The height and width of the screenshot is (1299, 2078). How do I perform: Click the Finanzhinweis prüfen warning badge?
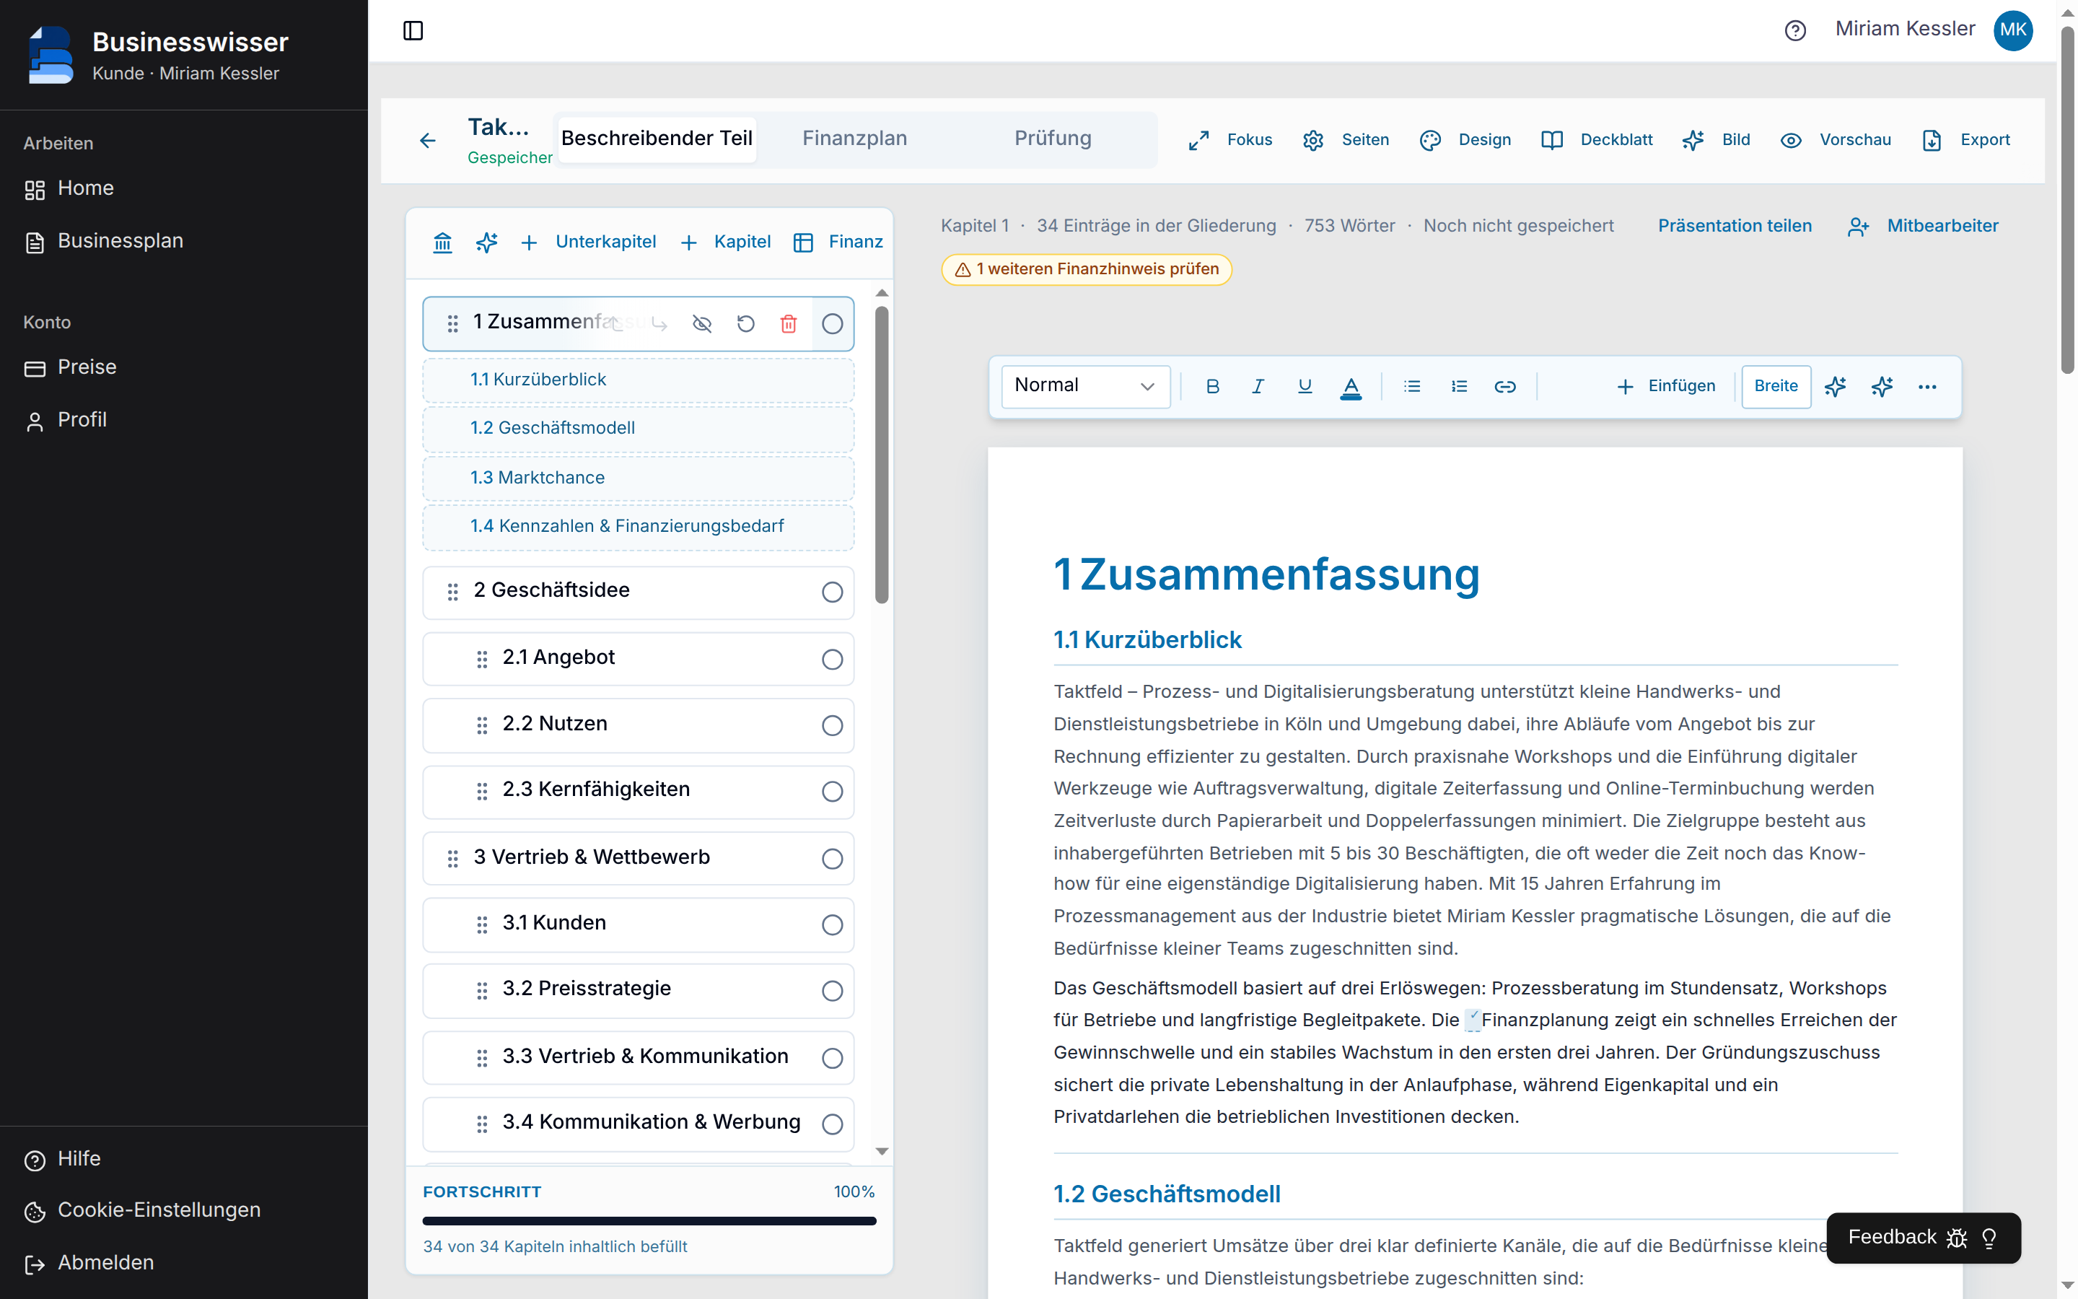(x=1086, y=270)
